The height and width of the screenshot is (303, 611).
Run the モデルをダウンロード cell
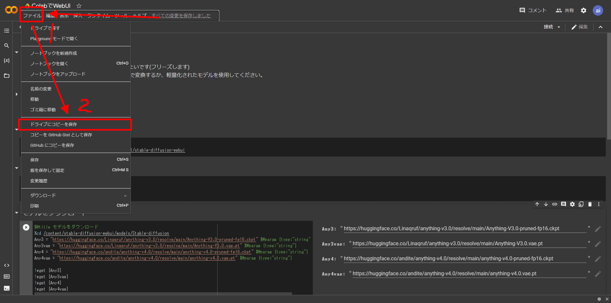26,227
